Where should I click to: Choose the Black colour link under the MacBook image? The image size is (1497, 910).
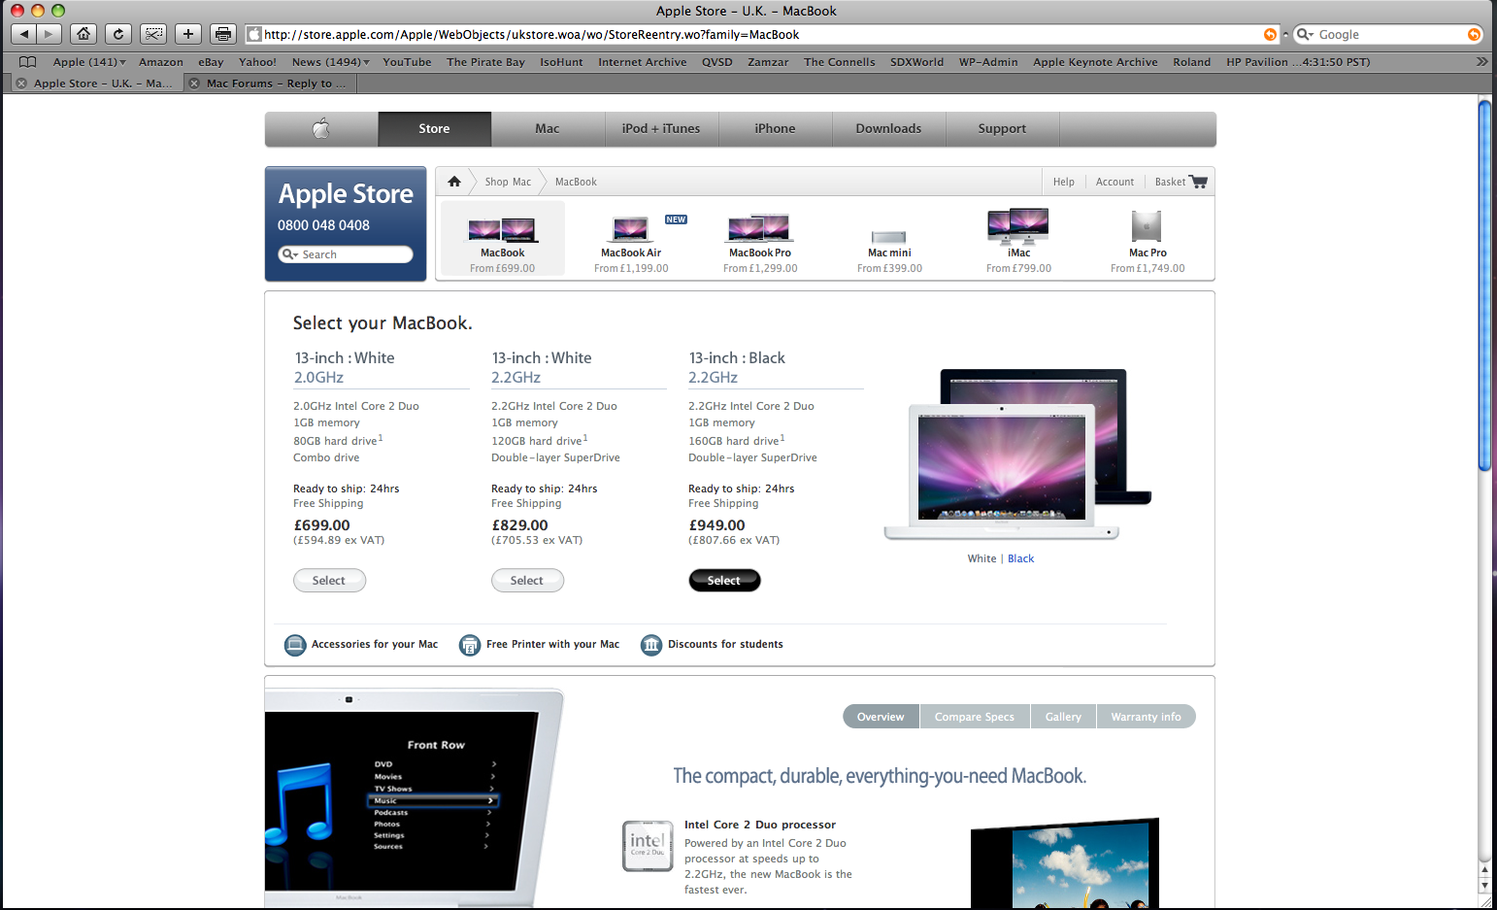1020,558
